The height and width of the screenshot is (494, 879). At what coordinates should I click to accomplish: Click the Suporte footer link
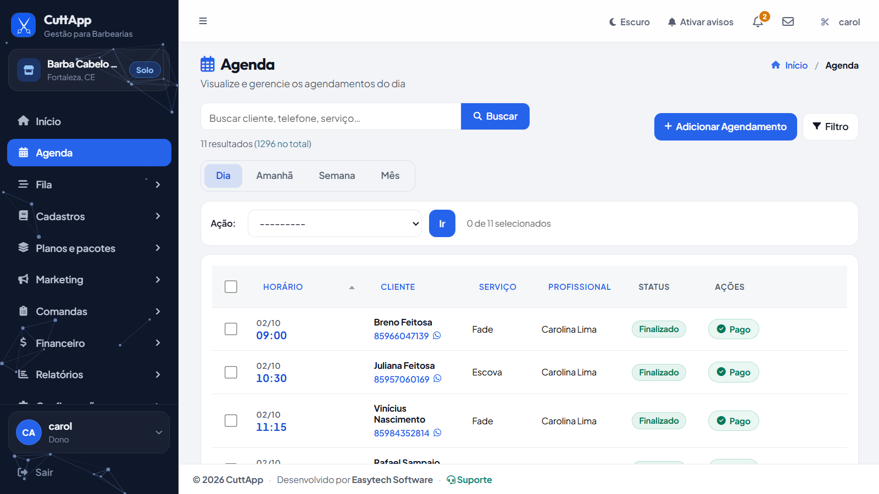(x=469, y=480)
